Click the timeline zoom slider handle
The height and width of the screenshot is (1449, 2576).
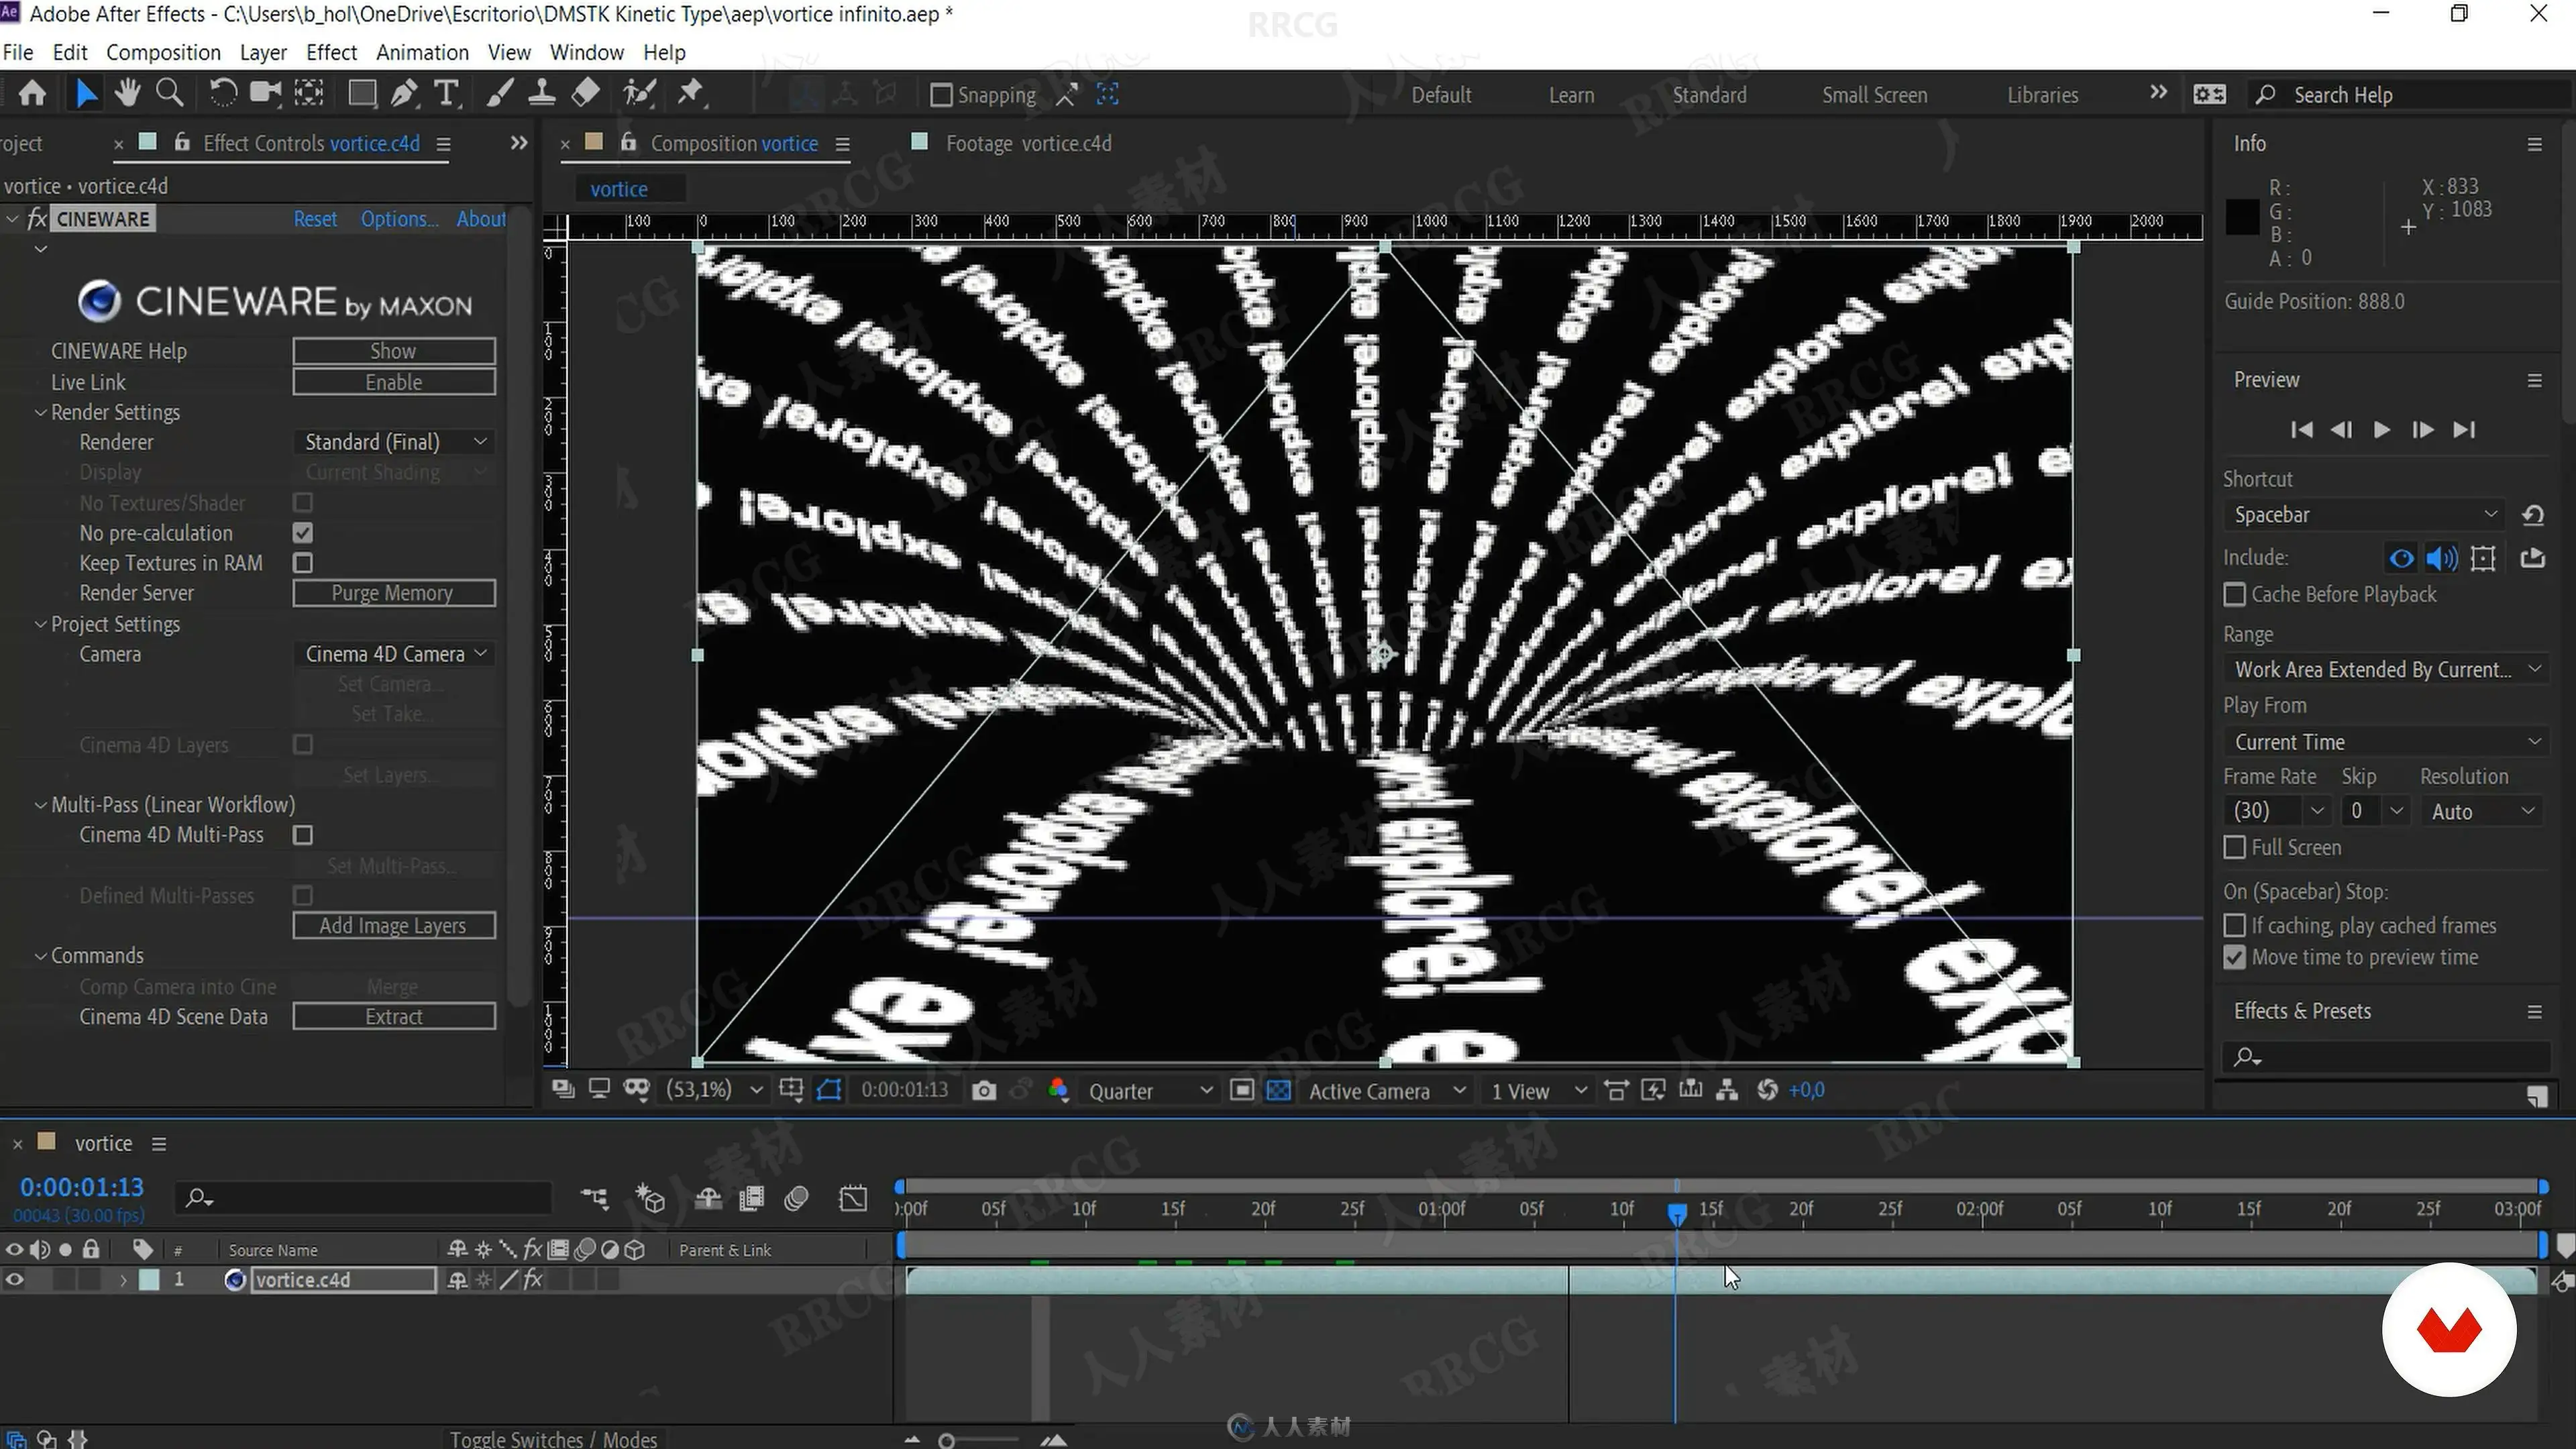point(946,1441)
